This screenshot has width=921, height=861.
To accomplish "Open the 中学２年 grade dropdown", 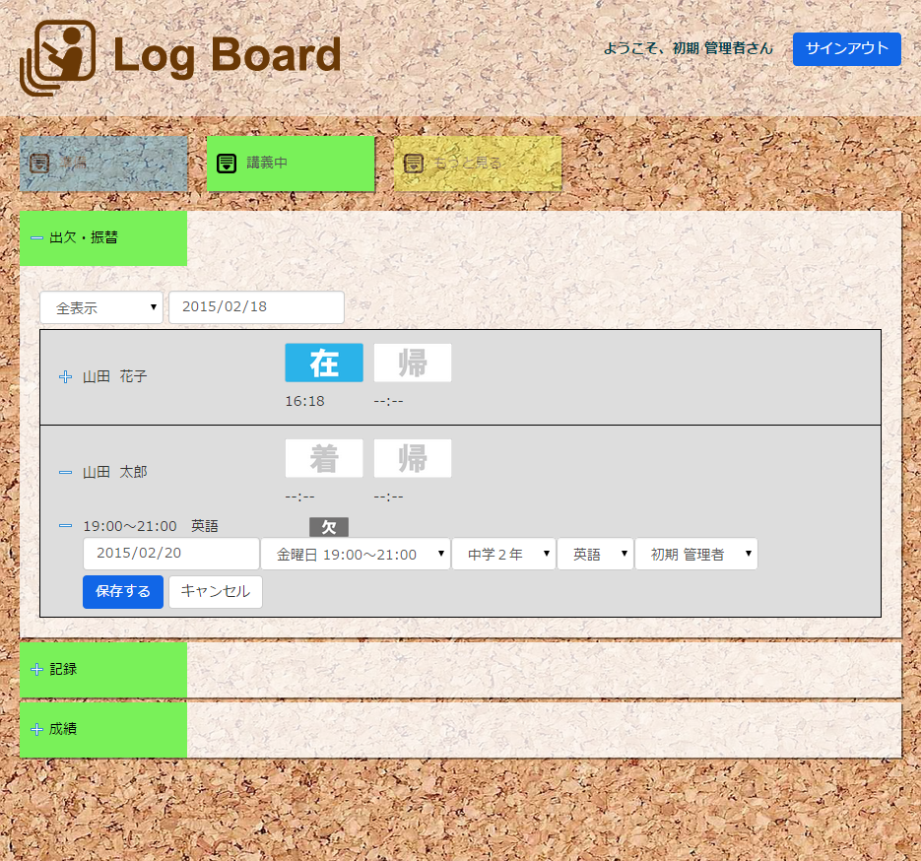I will tap(503, 555).
